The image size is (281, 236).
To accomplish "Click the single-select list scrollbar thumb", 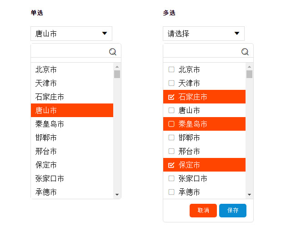I will point(117,74).
